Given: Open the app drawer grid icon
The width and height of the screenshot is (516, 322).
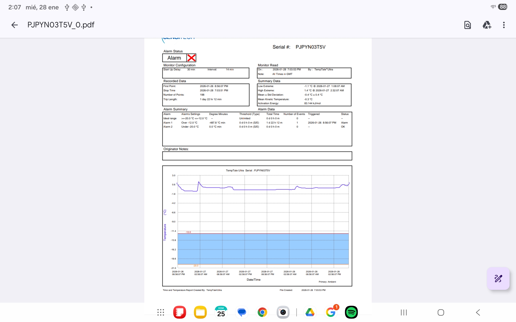Looking at the screenshot, I should [161, 312].
